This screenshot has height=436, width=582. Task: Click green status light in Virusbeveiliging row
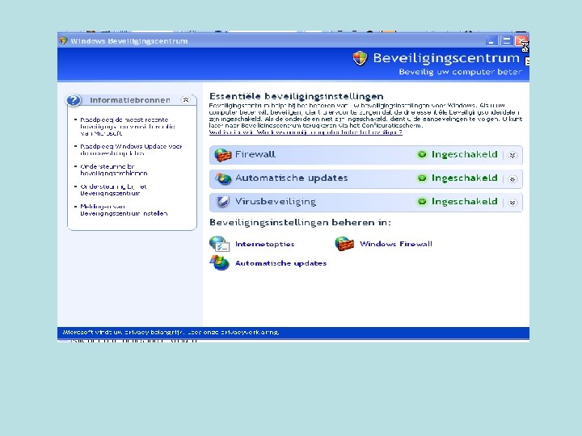pyautogui.click(x=422, y=202)
